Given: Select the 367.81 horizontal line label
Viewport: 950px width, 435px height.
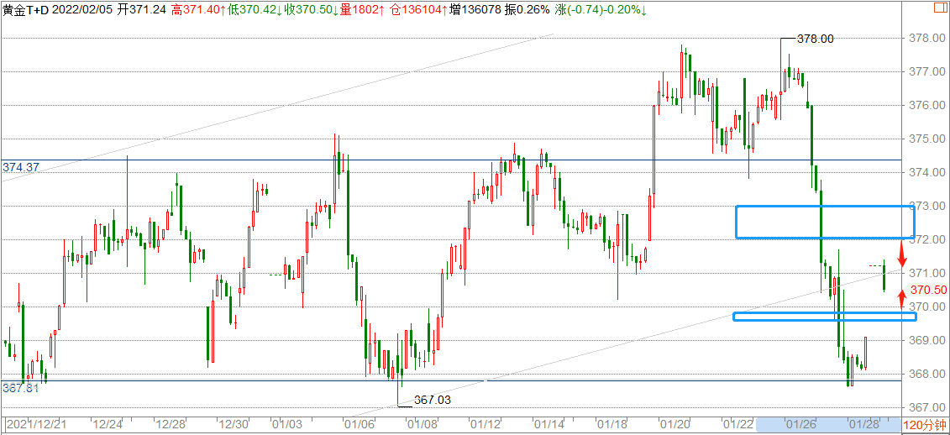Looking at the screenshot, I should [x=21, y=388].
